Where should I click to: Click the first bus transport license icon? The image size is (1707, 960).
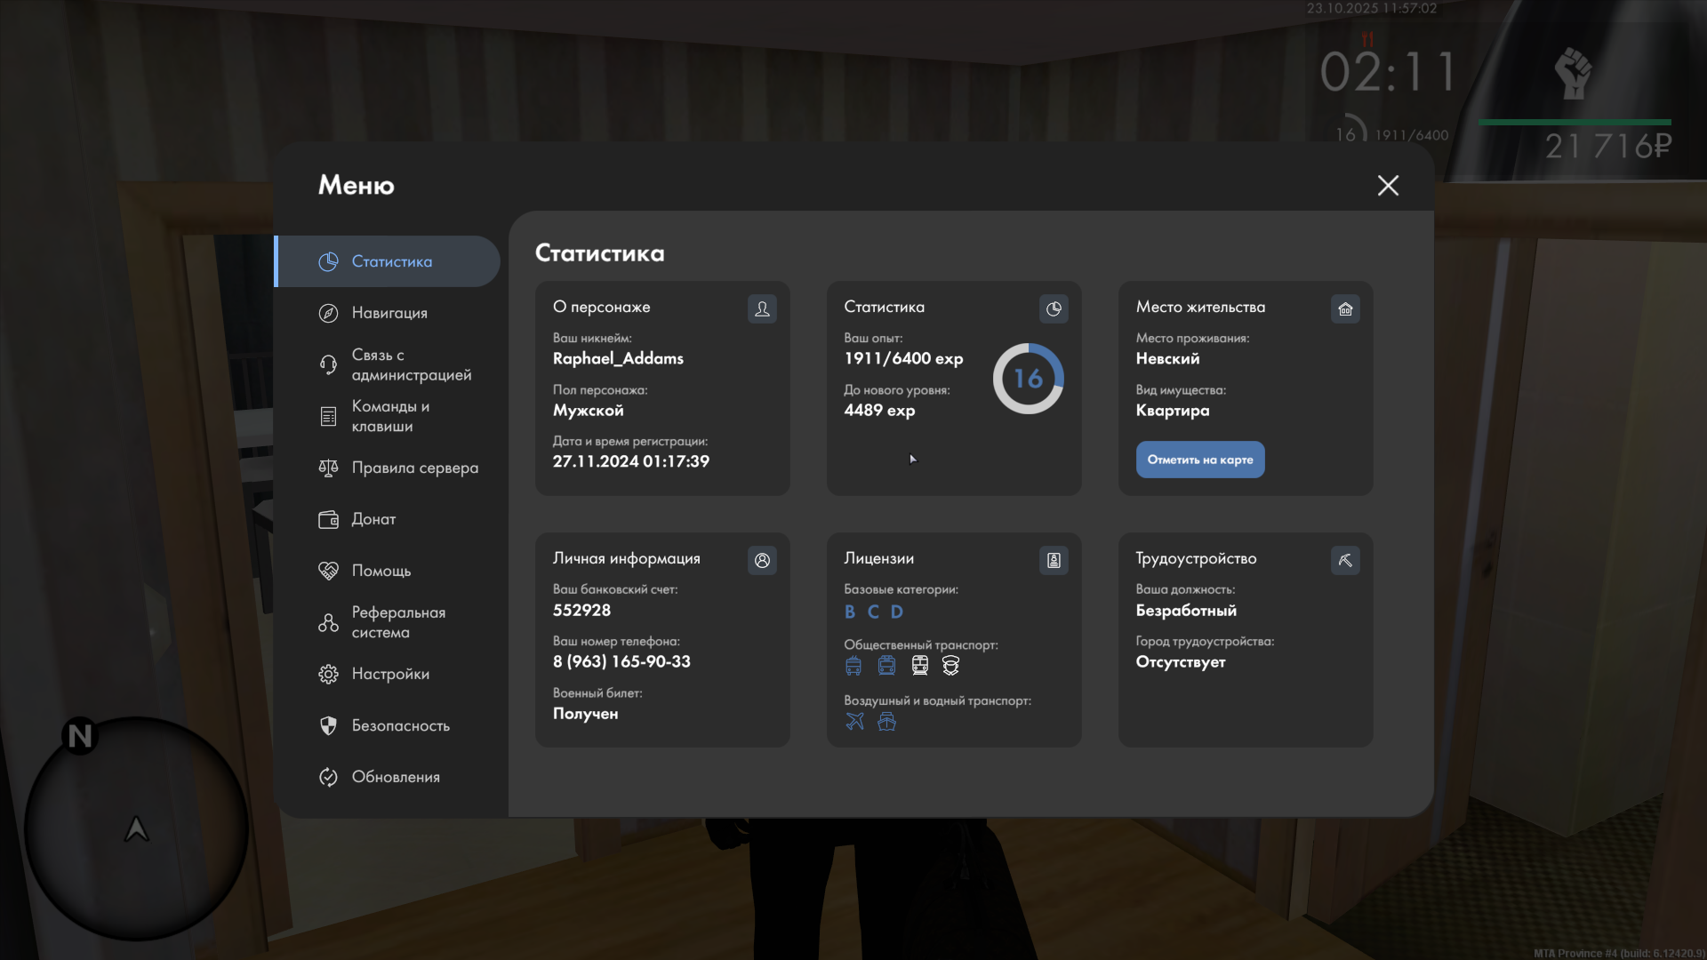pos(853,666)
